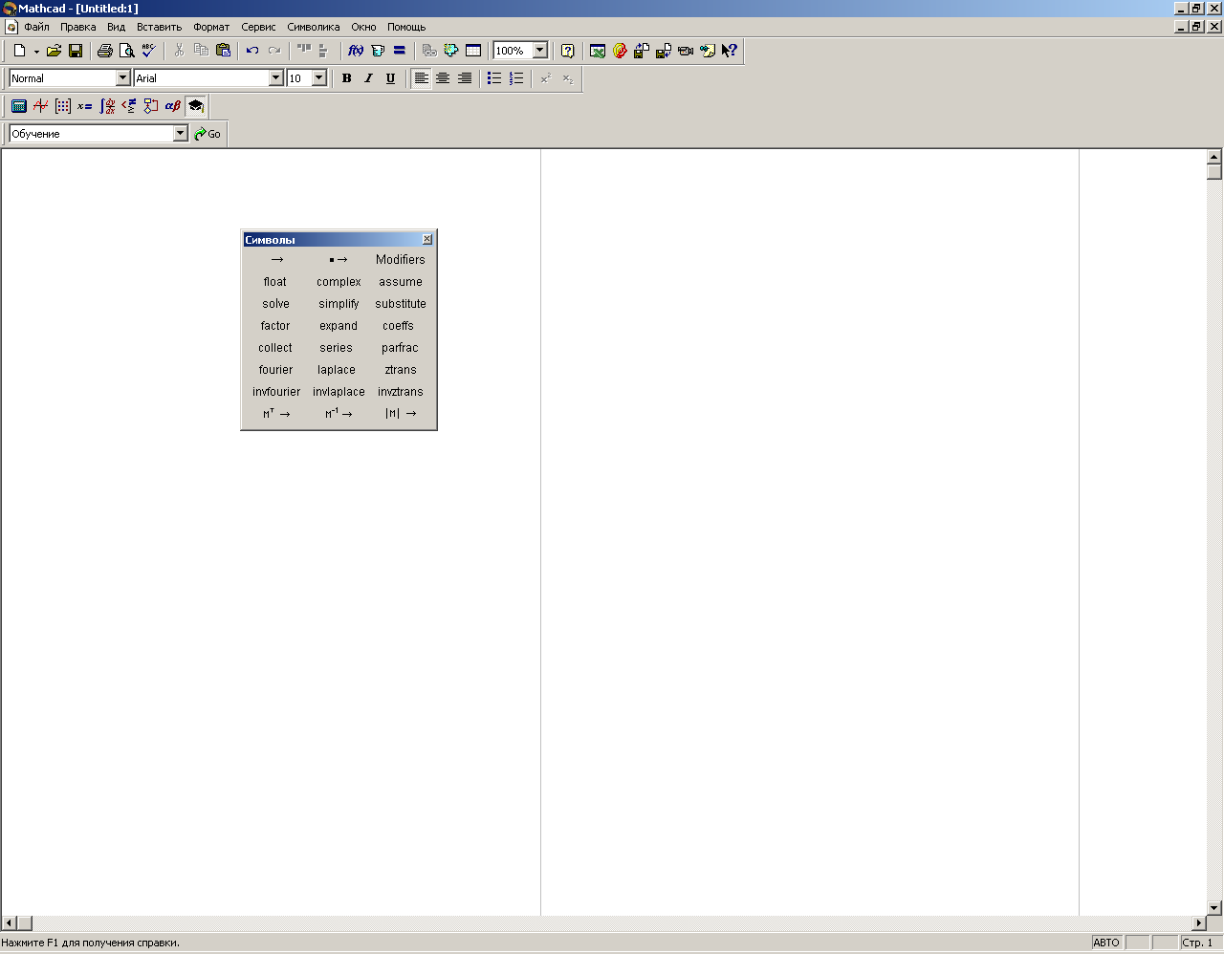Click the substitute keyword button

tap(401, 304)
